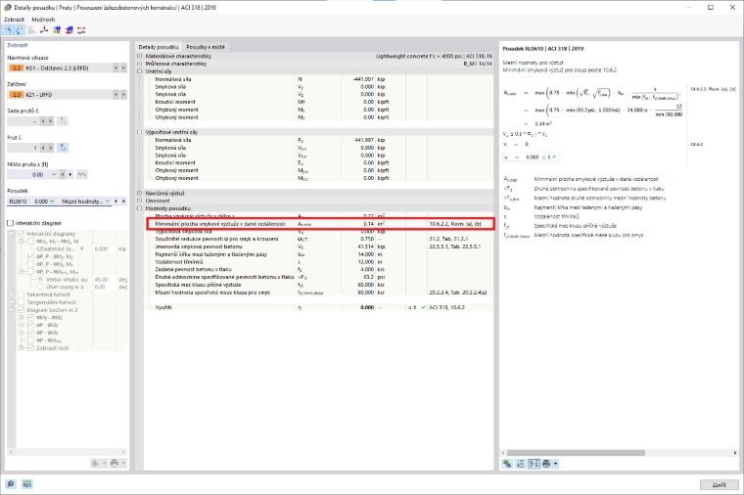This screenshot has width=744, height=495.
Task: Click the Vektor ohybu value field 45.00
Action: 104,279
